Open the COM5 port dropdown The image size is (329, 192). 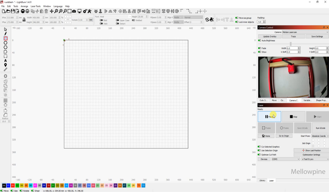click(285, 159)
